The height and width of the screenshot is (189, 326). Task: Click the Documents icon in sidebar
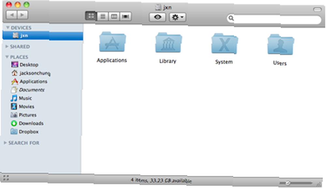pos(14,90)
